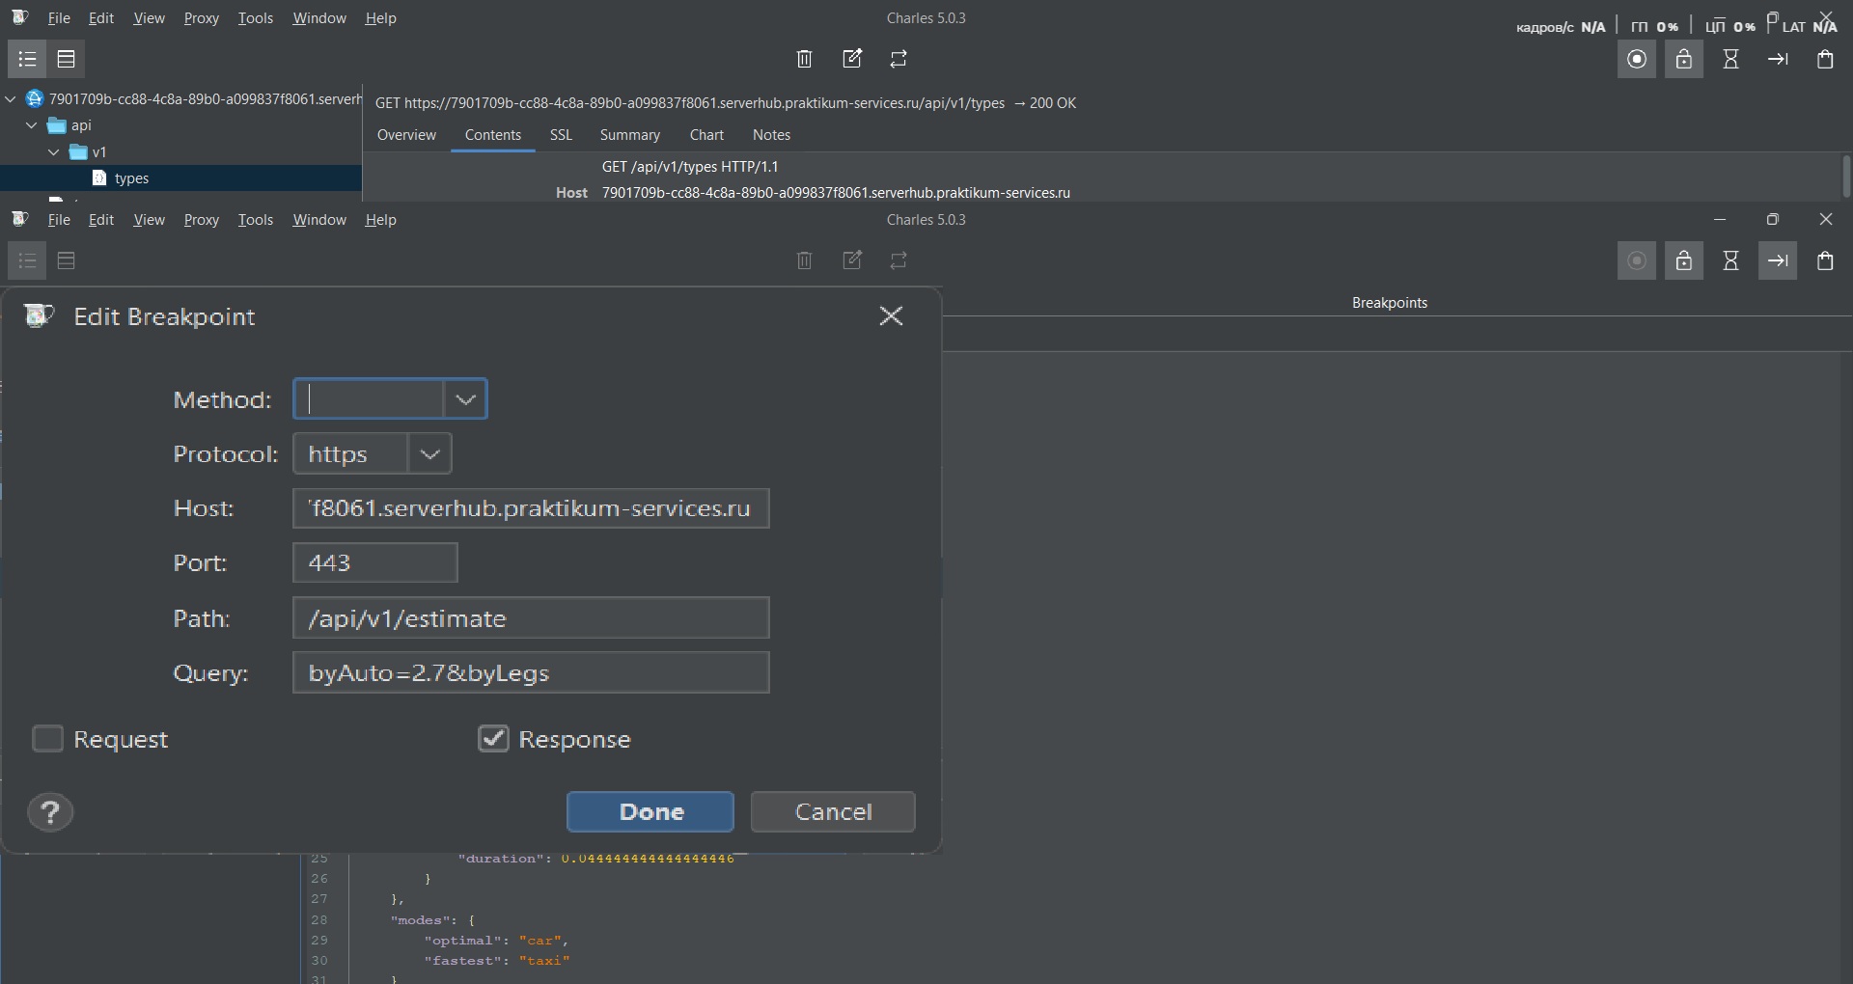The height and width of the screenshot is (984, 1853).
Task: Open the Protocol dropdown arrow
Action: pos(429,454)
